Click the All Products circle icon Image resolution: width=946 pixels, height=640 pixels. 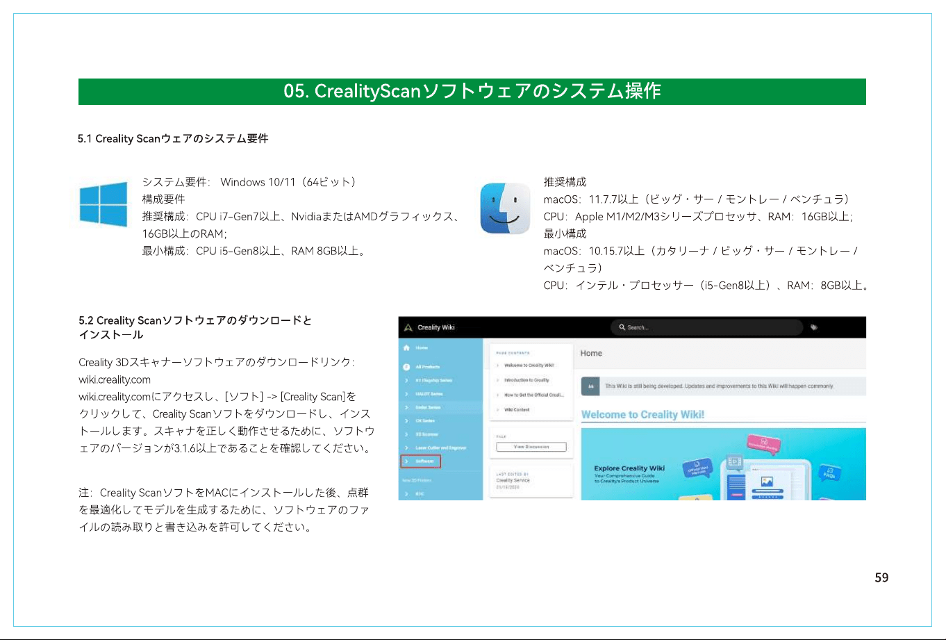pyautogui.click(x=406, y=366)
